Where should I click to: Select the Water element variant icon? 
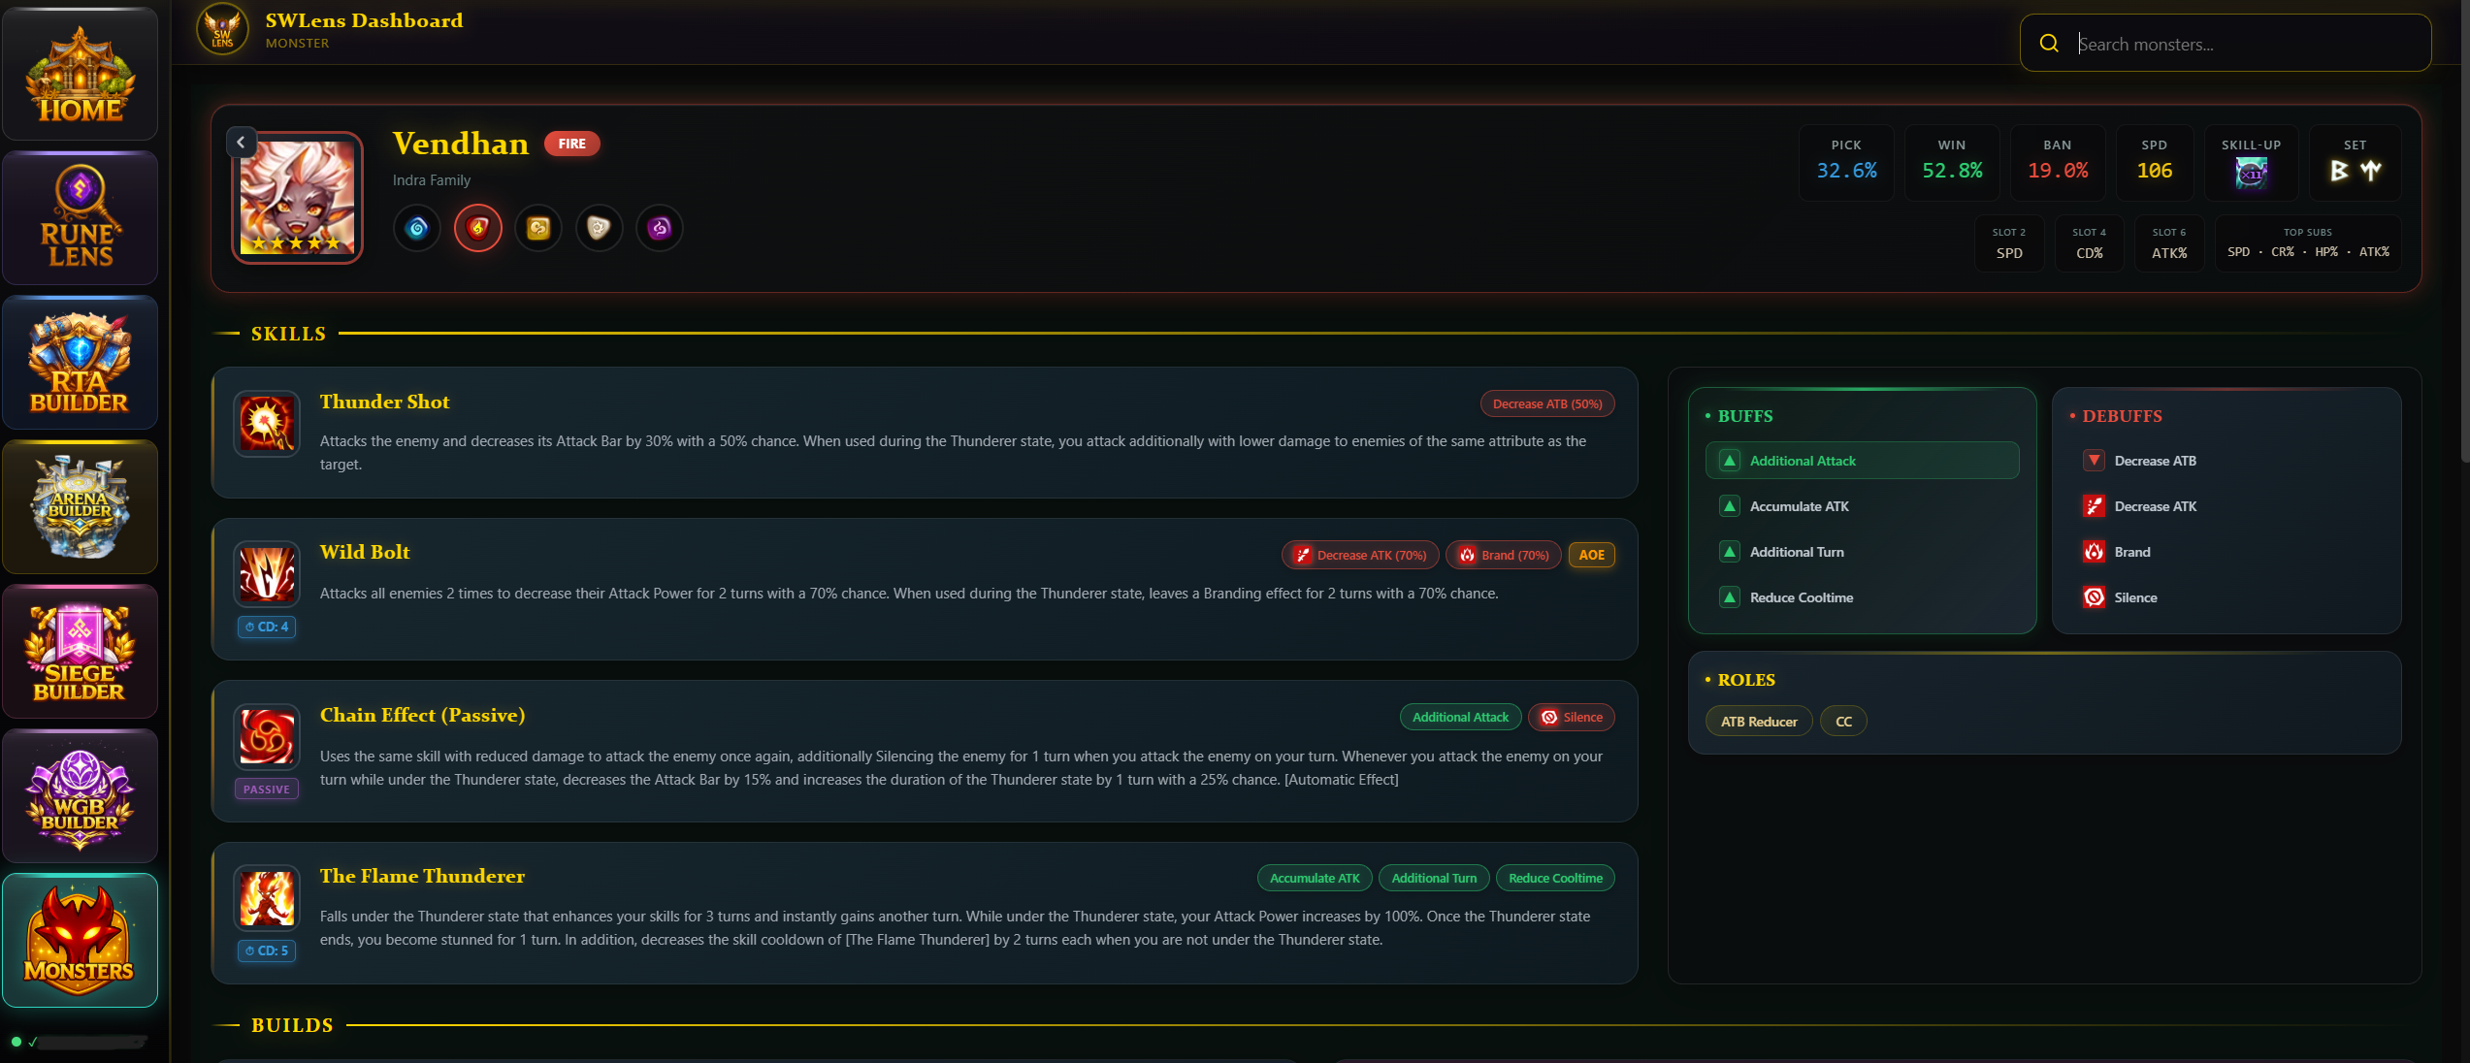coord(416,228)
